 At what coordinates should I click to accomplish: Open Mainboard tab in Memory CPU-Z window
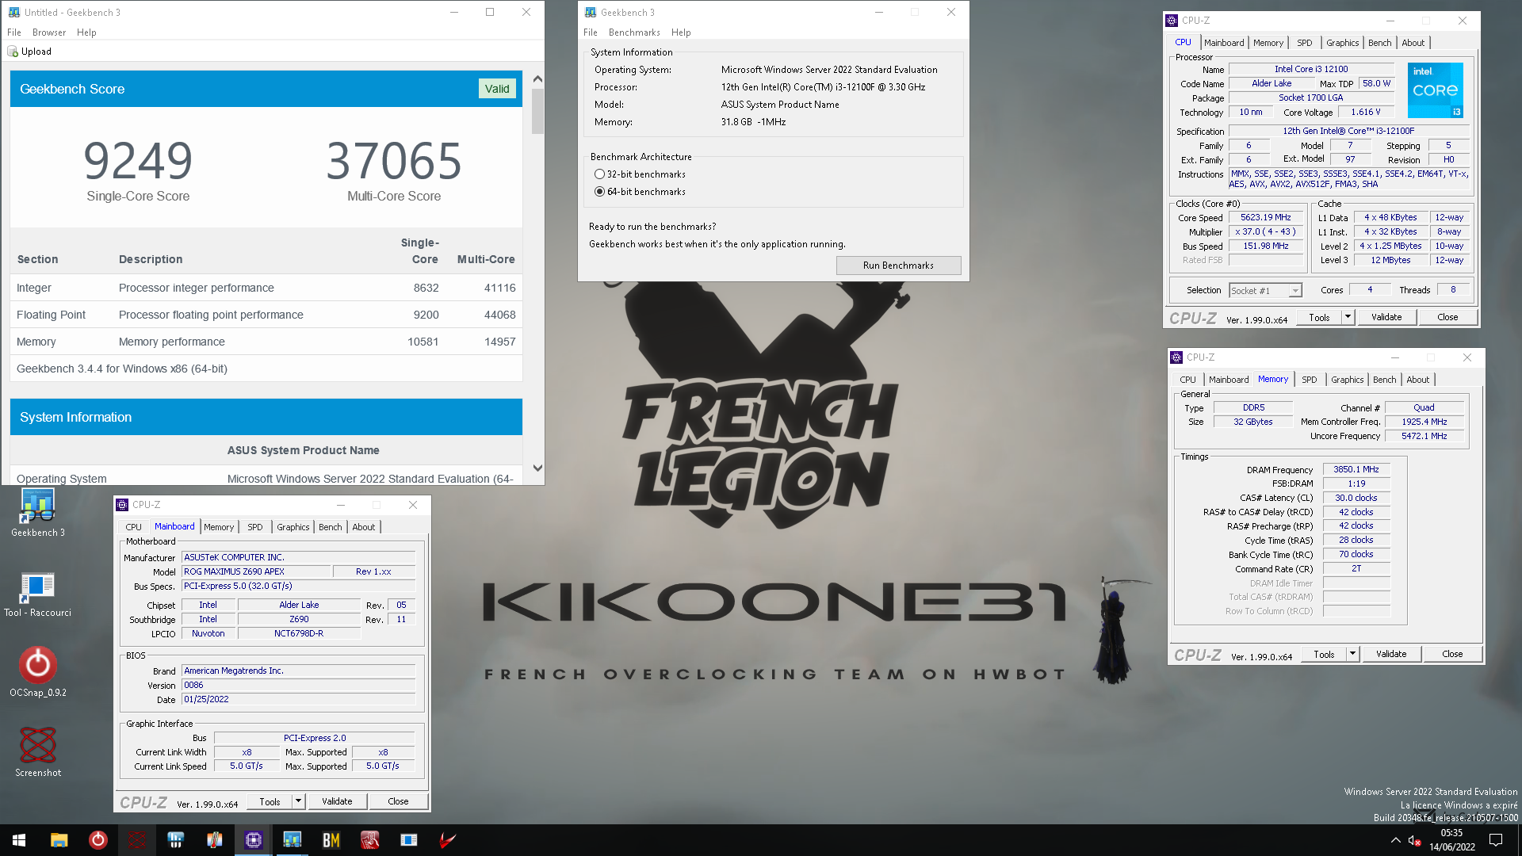click(1228, 380)
